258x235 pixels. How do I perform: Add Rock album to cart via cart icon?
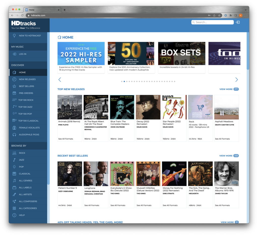pyautogui.click(x=200, y=107)
